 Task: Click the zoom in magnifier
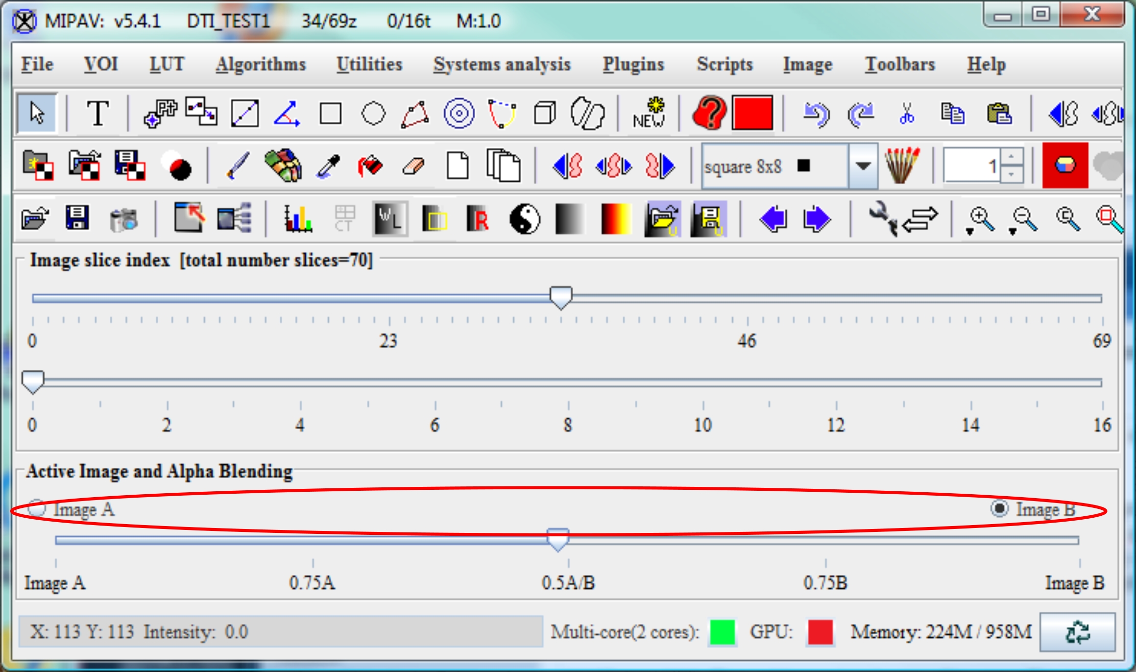pyautogui.click(x=982, y=218)
